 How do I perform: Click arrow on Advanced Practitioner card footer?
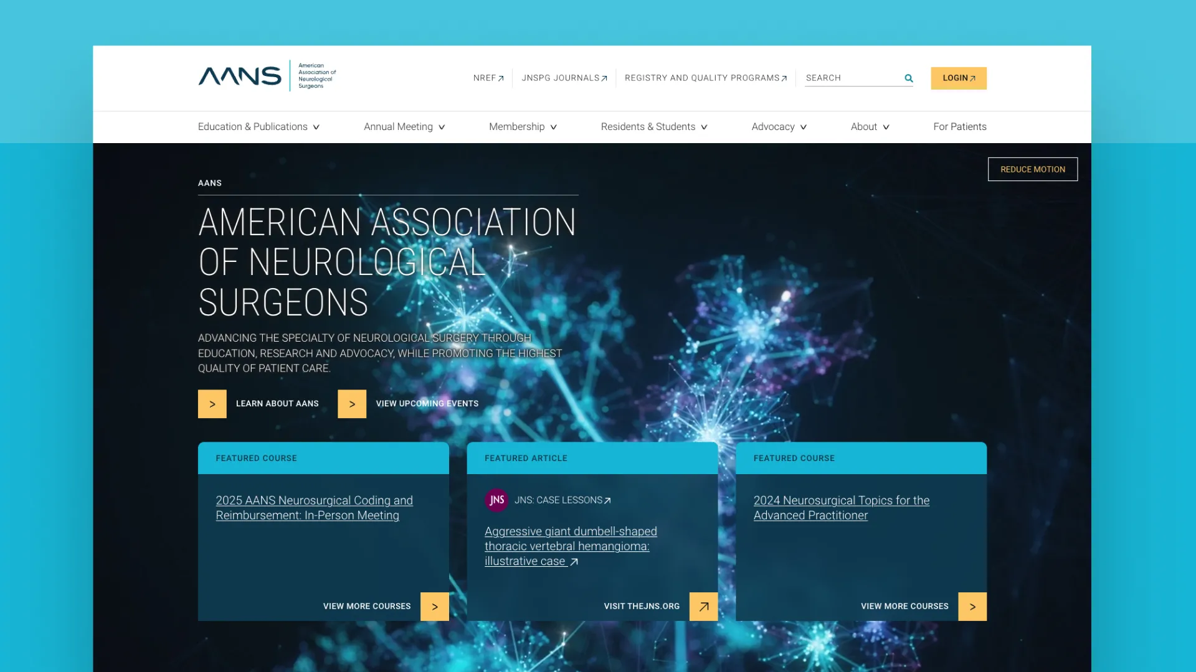click(972, 607)
